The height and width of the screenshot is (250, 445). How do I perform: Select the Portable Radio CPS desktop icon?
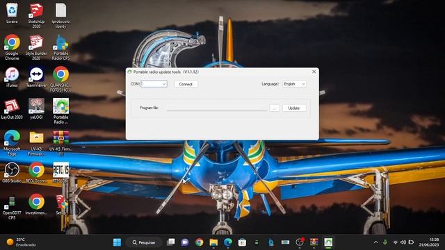point(60,47)
